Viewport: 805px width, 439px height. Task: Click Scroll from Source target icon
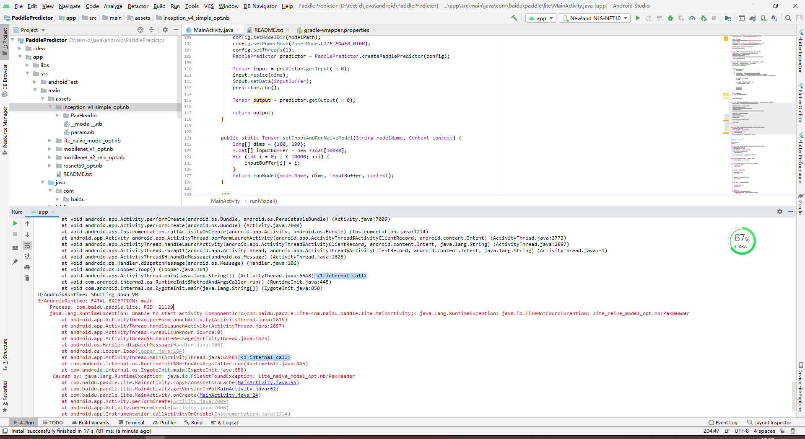coord(140,30)
